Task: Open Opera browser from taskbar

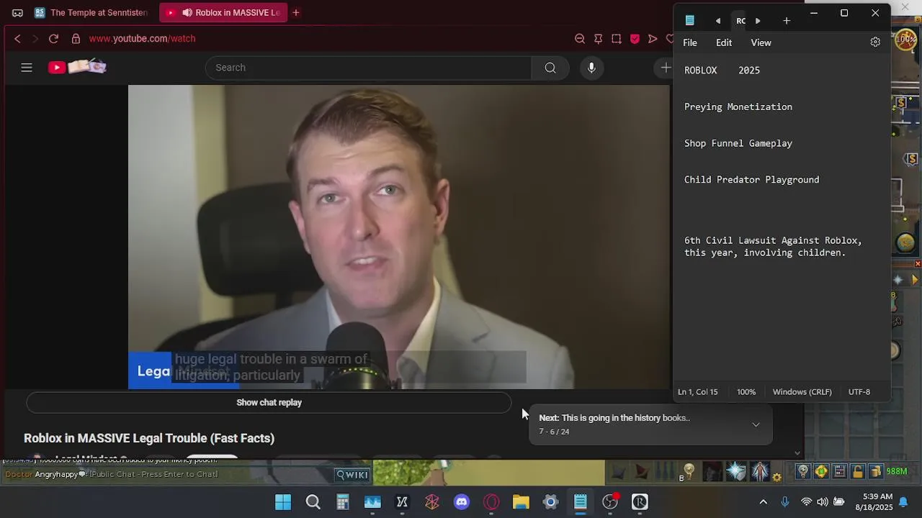Action: [x=491, y=502]
